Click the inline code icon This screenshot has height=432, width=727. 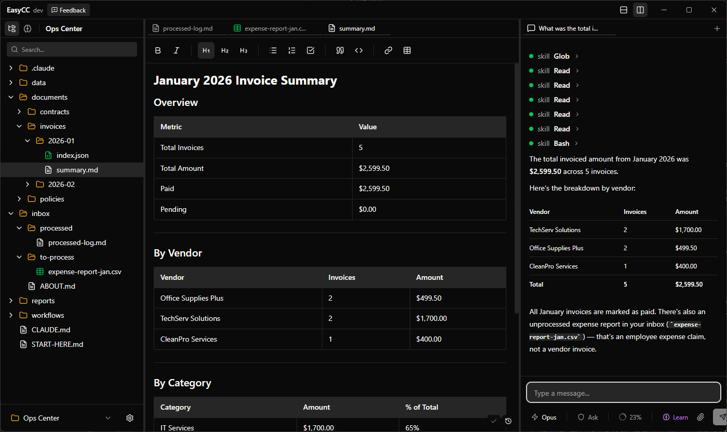(359, 50)
